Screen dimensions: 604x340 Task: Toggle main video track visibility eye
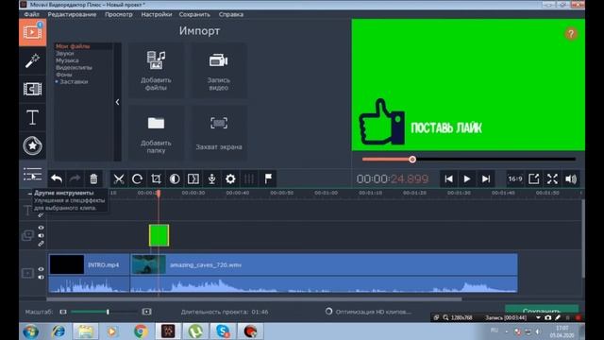point(41,269)
